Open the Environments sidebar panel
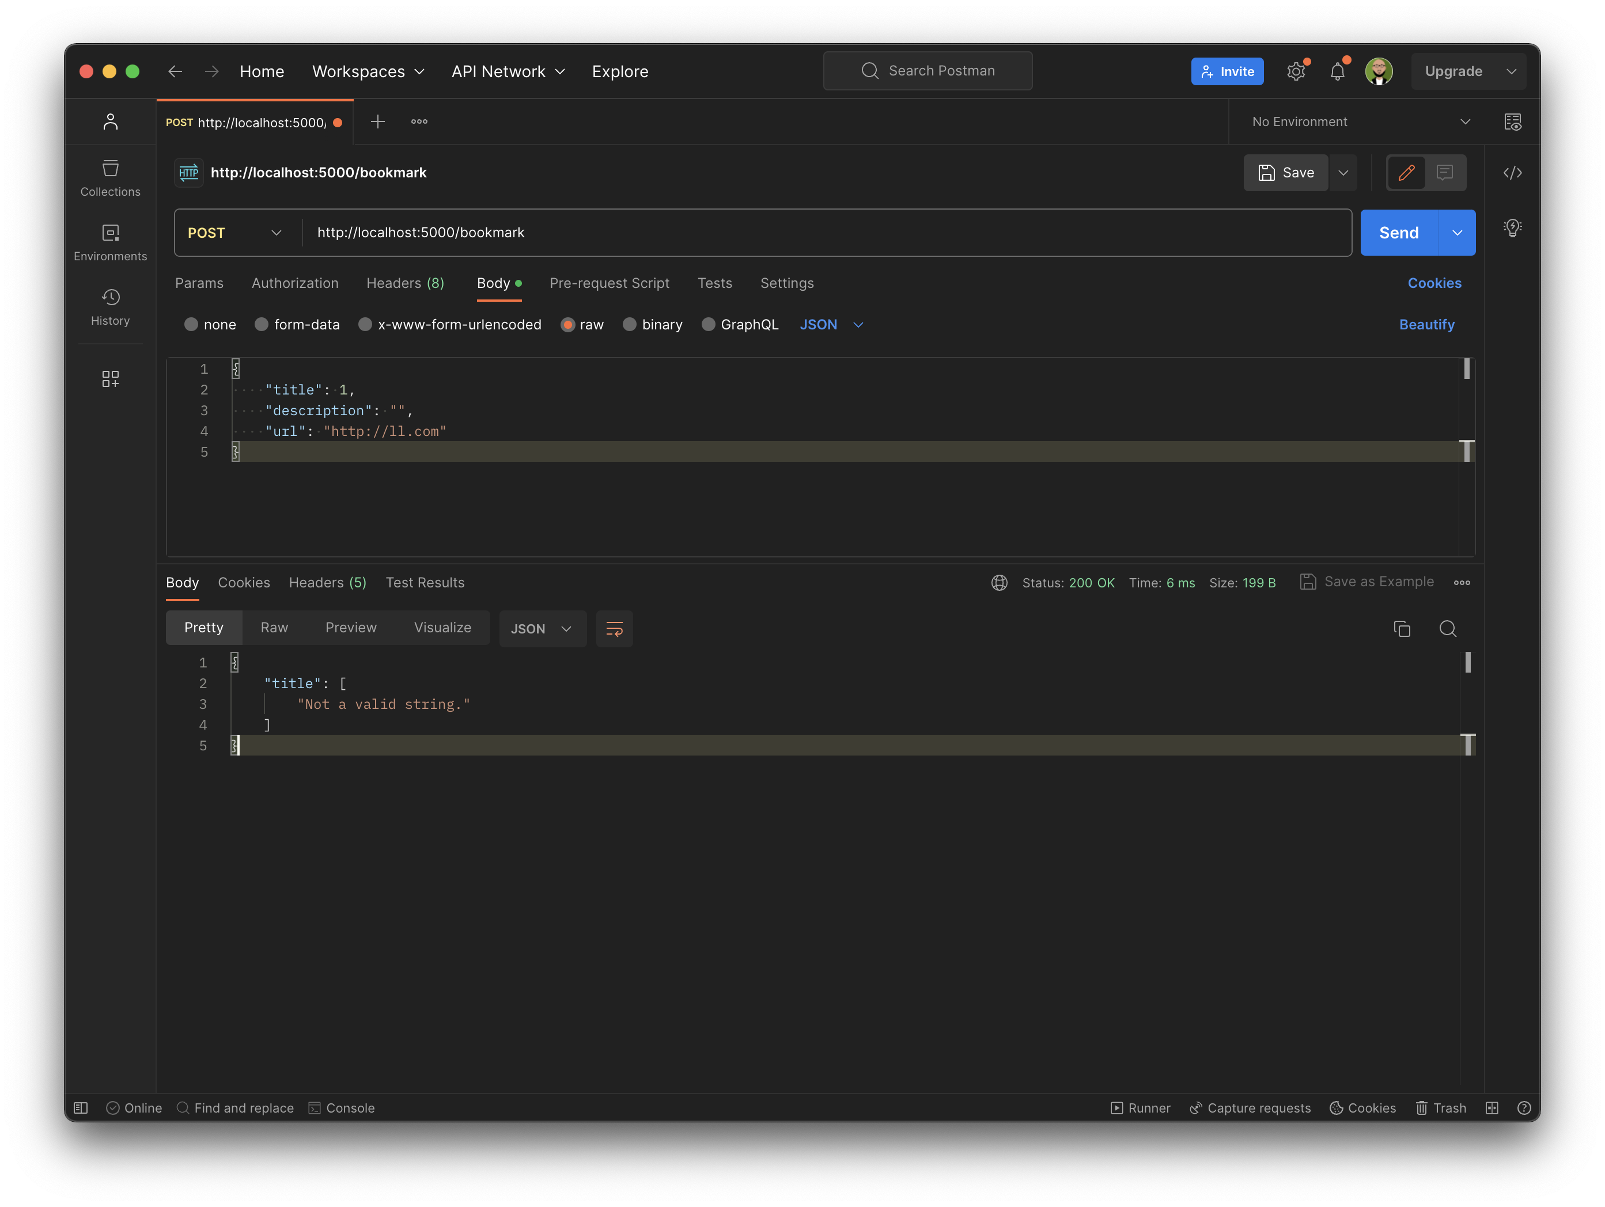This screenshot has height=1207, width=1605. click(x=110, y=241)
